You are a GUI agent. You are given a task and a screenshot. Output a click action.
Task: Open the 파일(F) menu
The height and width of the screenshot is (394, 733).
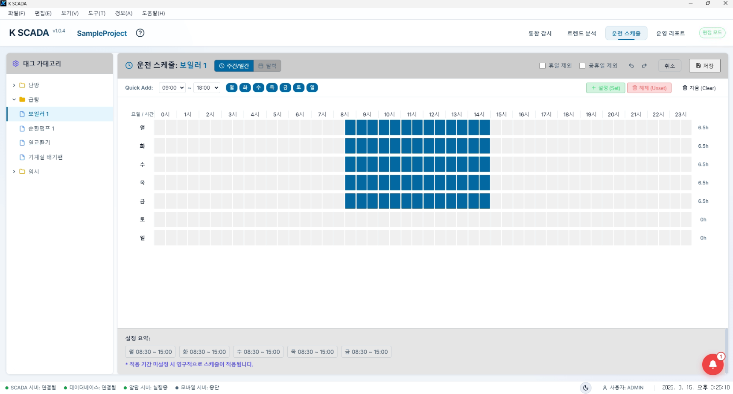click(x=17, y=13)
